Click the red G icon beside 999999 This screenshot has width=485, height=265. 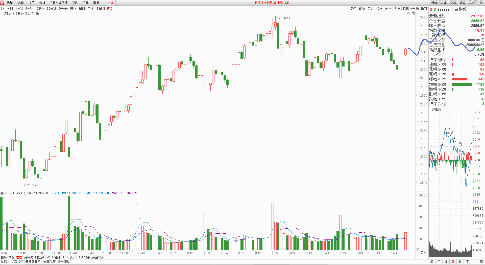431,10
